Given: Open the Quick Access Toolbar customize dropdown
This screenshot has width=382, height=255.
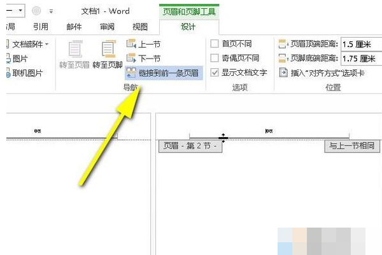Looking at the screenshot, I should tap(51, 11).
